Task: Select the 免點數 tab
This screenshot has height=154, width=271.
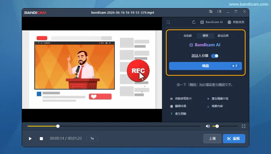Action: click(188, 36)
